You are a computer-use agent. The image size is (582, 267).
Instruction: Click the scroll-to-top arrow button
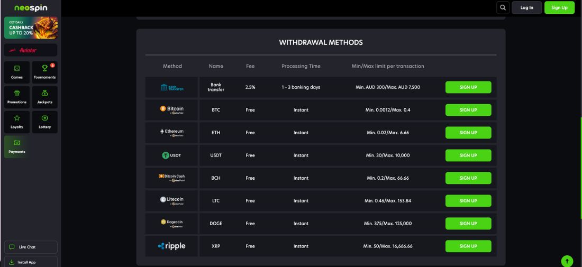567,261
